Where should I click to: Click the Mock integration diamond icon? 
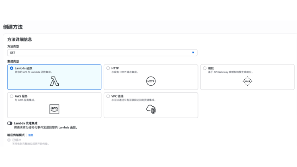[247, 81]
